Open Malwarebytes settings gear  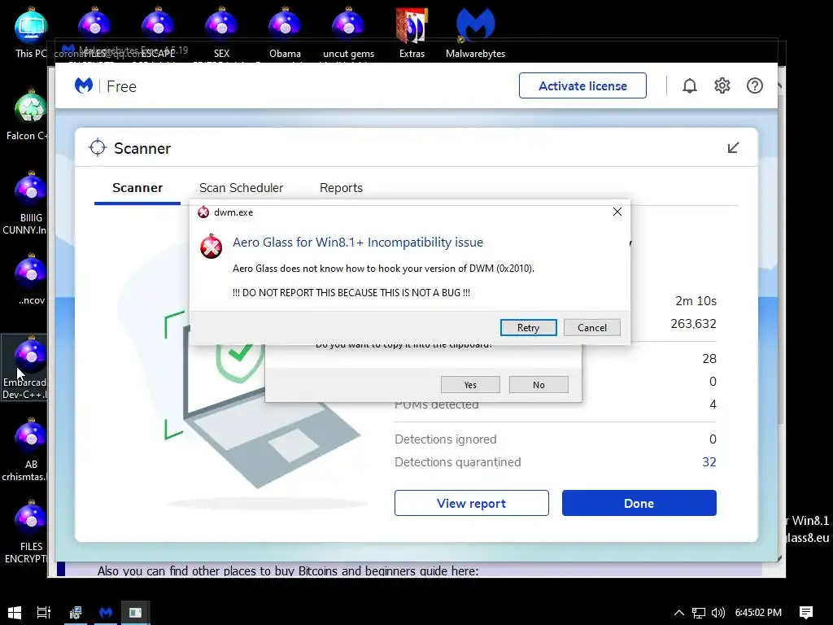coord(722,85)
